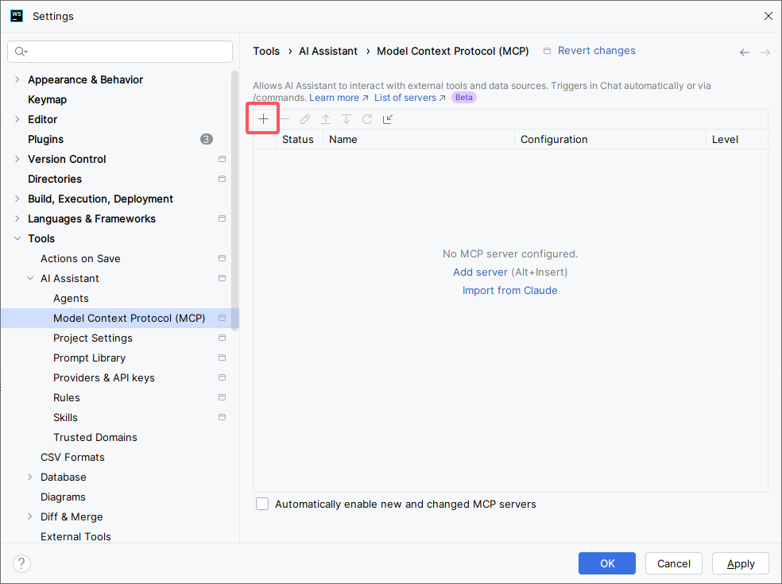Navigate forward with the right arrow icon
Viewport: 782px width, 584px height.
click(x=765, y=52)
